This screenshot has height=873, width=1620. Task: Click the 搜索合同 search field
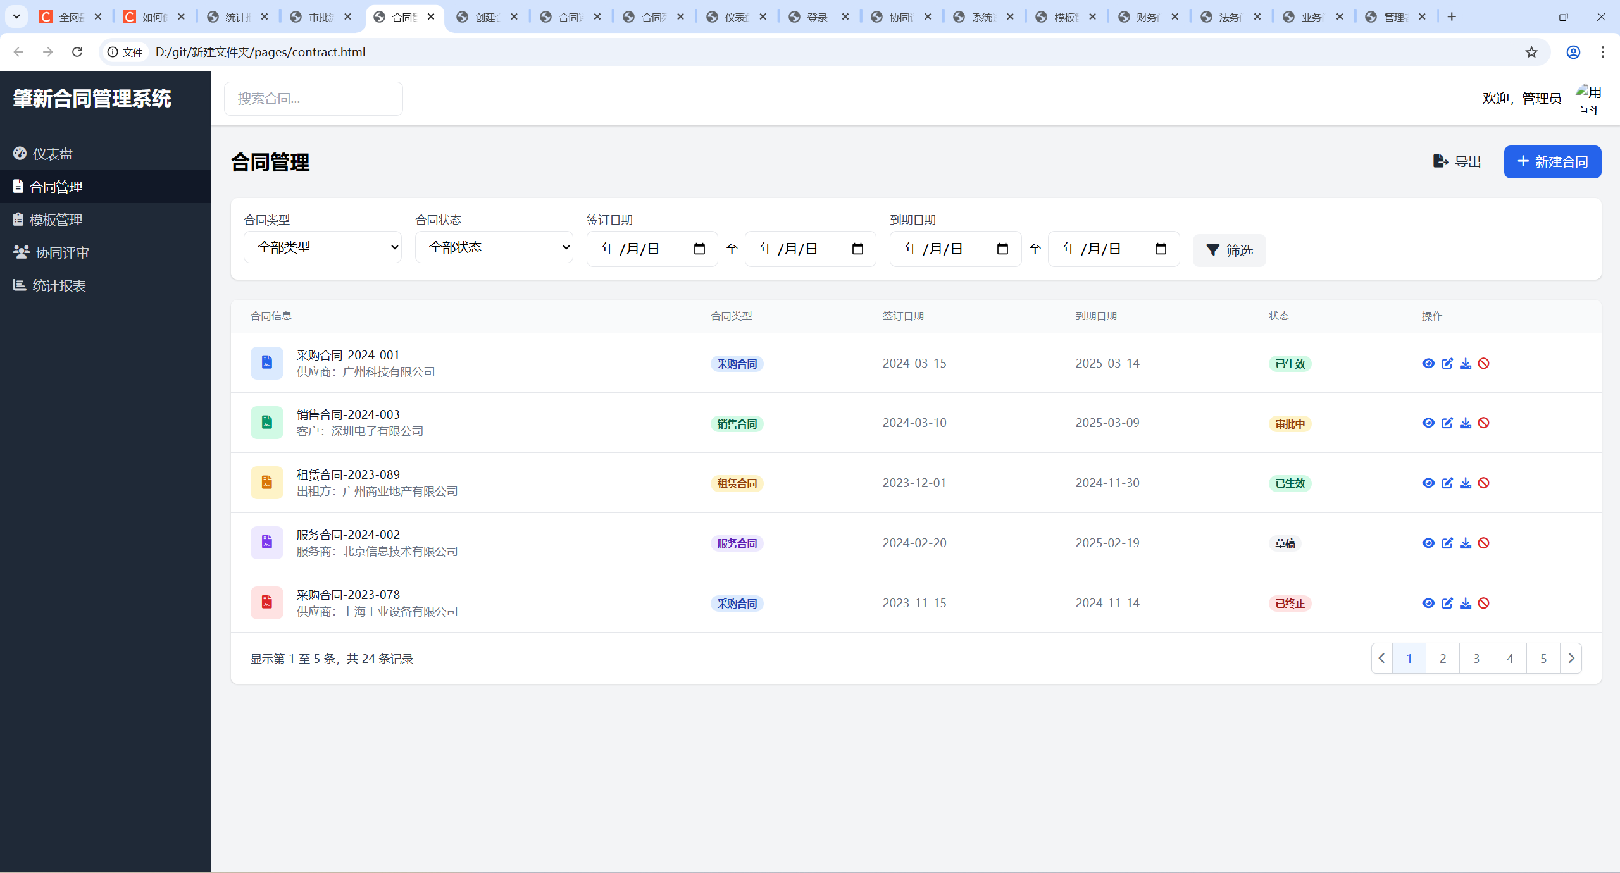pyautogui.click(x=313, y=99)
